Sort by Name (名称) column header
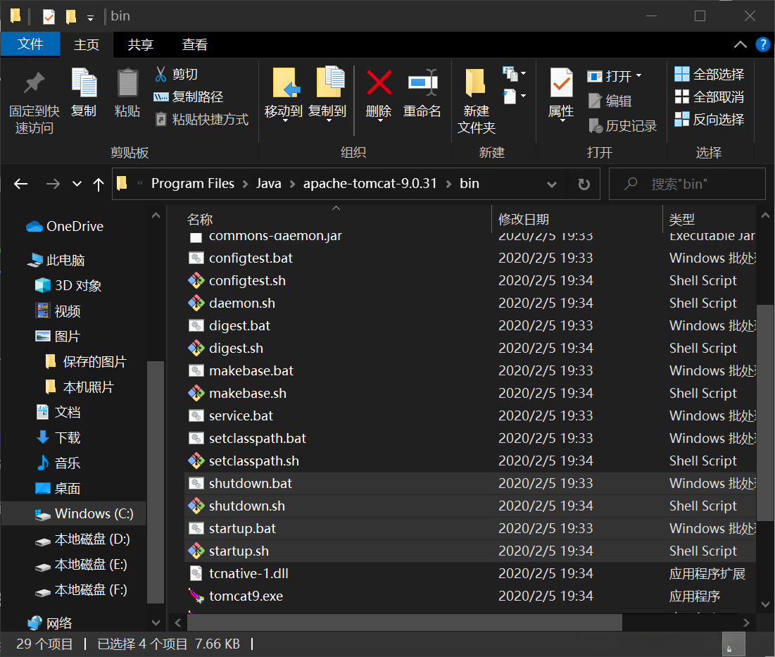This screenshot has width=775, height=657. [x=200, y=219]
